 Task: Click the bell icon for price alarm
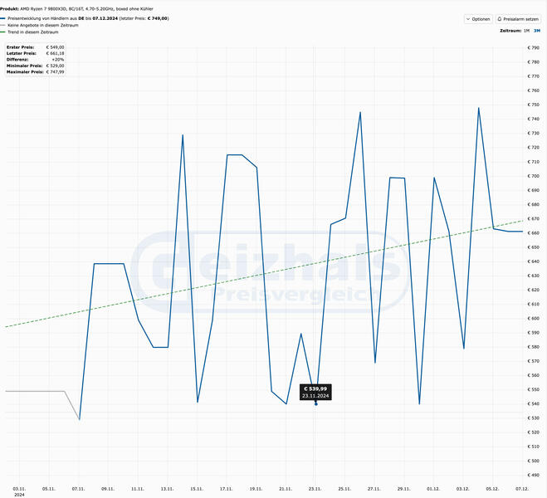(x=500, y=19)
